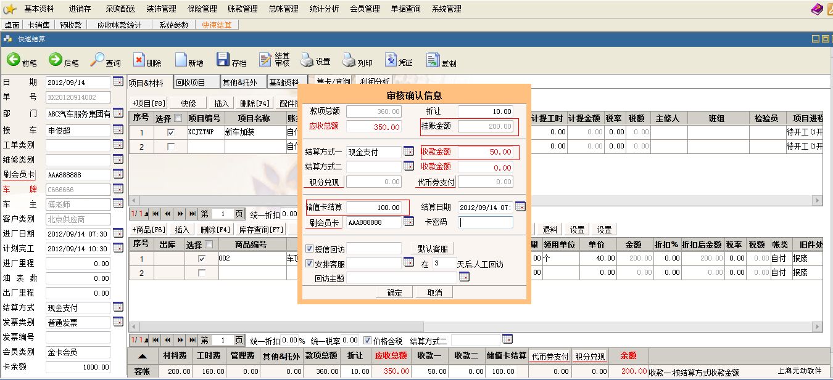Go to previous record with 前笔
The height and width of the screenshot is (380, 833).
[22, 60]
